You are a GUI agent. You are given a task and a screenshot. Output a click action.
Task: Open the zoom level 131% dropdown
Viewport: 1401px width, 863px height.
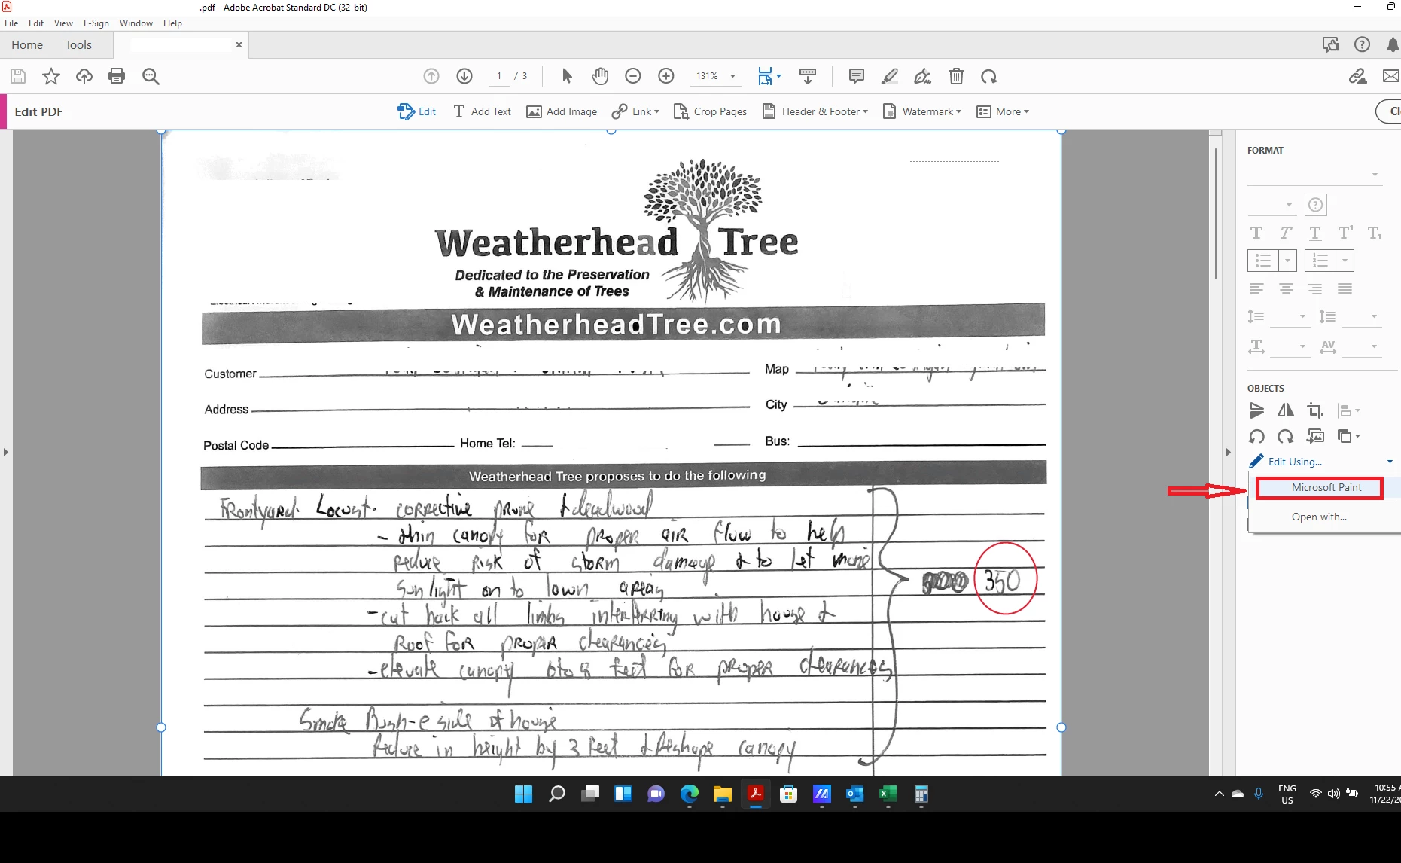tap(732, 76)
